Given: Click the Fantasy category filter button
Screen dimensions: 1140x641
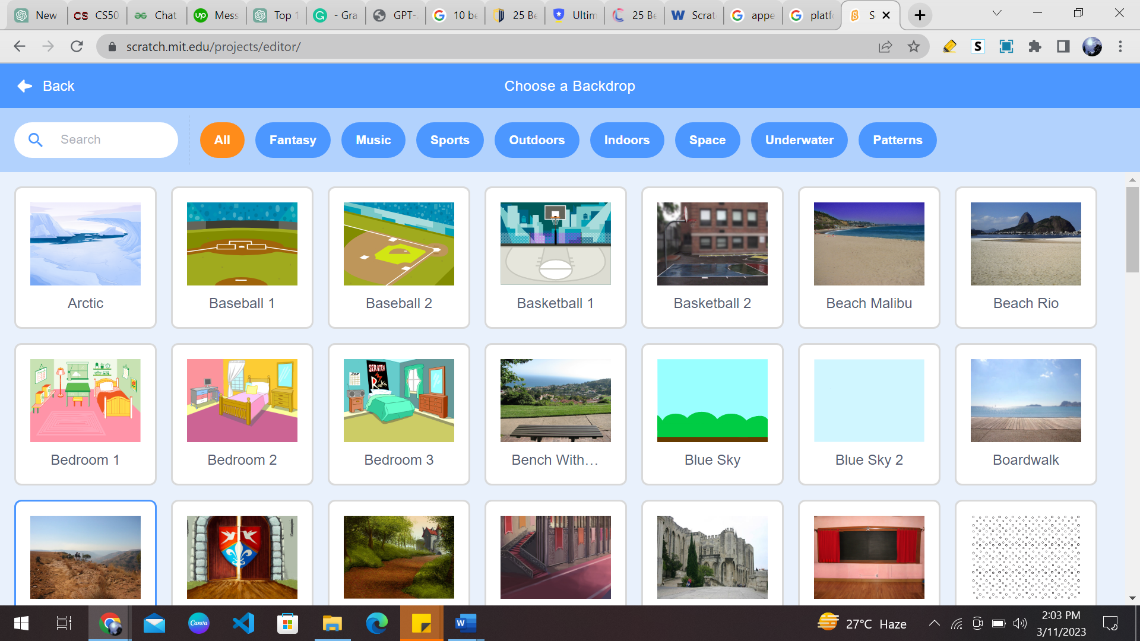Looking at the screenshot, I should click(293, 140).
